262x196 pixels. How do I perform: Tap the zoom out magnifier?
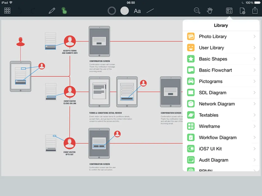pyautogui.click(x=197, y=11)
